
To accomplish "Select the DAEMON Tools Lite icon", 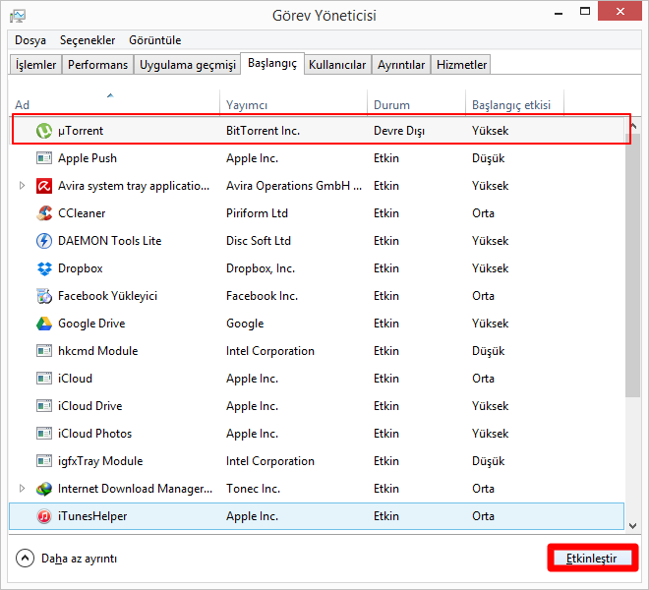I will coord(44,241).
